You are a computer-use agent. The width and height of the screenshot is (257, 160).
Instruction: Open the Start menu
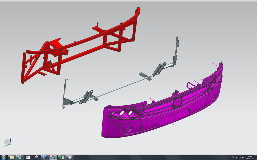point(4,157)
